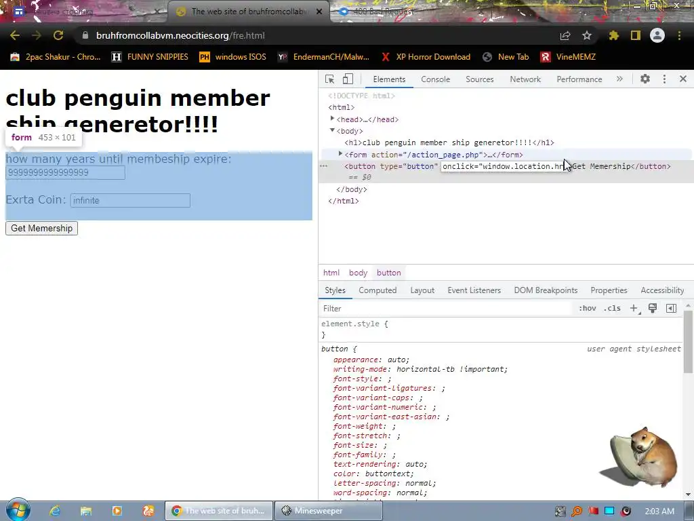694x521 pixels.
Task: Toggle rendering emulations paintbrush icon
Action: coord(653,309)
